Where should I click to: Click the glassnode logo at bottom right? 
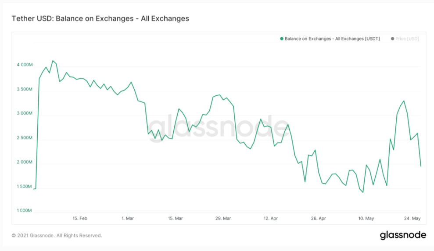[x=403, y=235]
